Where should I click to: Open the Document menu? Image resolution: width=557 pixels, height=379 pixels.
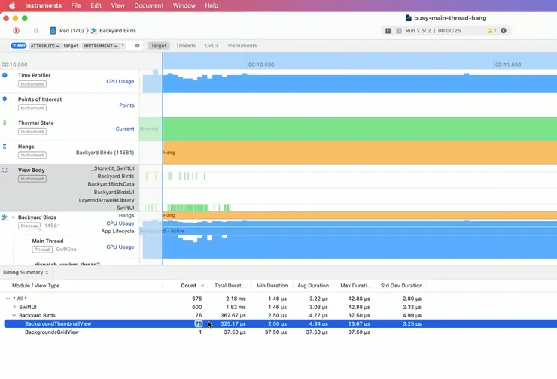pyautogui.click(x=148, y=5)
